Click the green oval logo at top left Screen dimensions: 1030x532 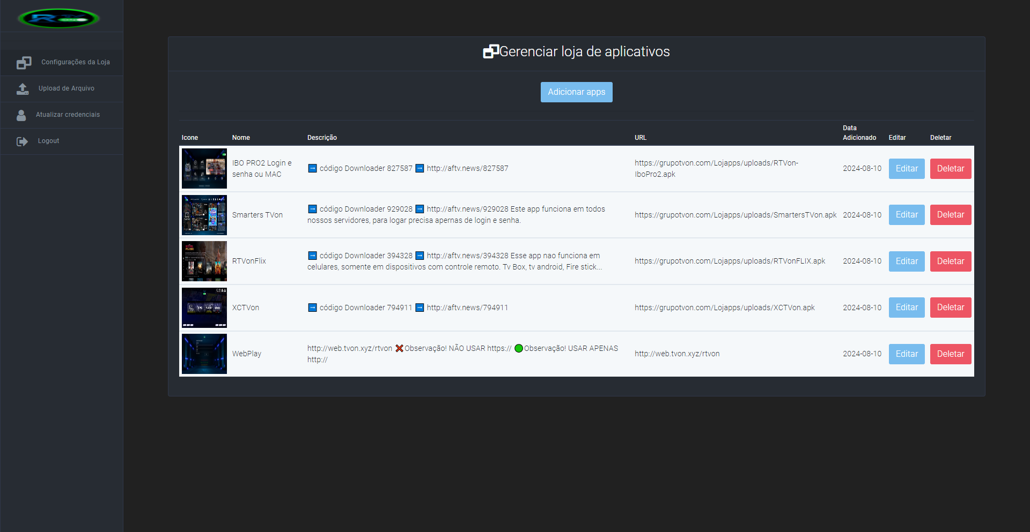point(58,19)
